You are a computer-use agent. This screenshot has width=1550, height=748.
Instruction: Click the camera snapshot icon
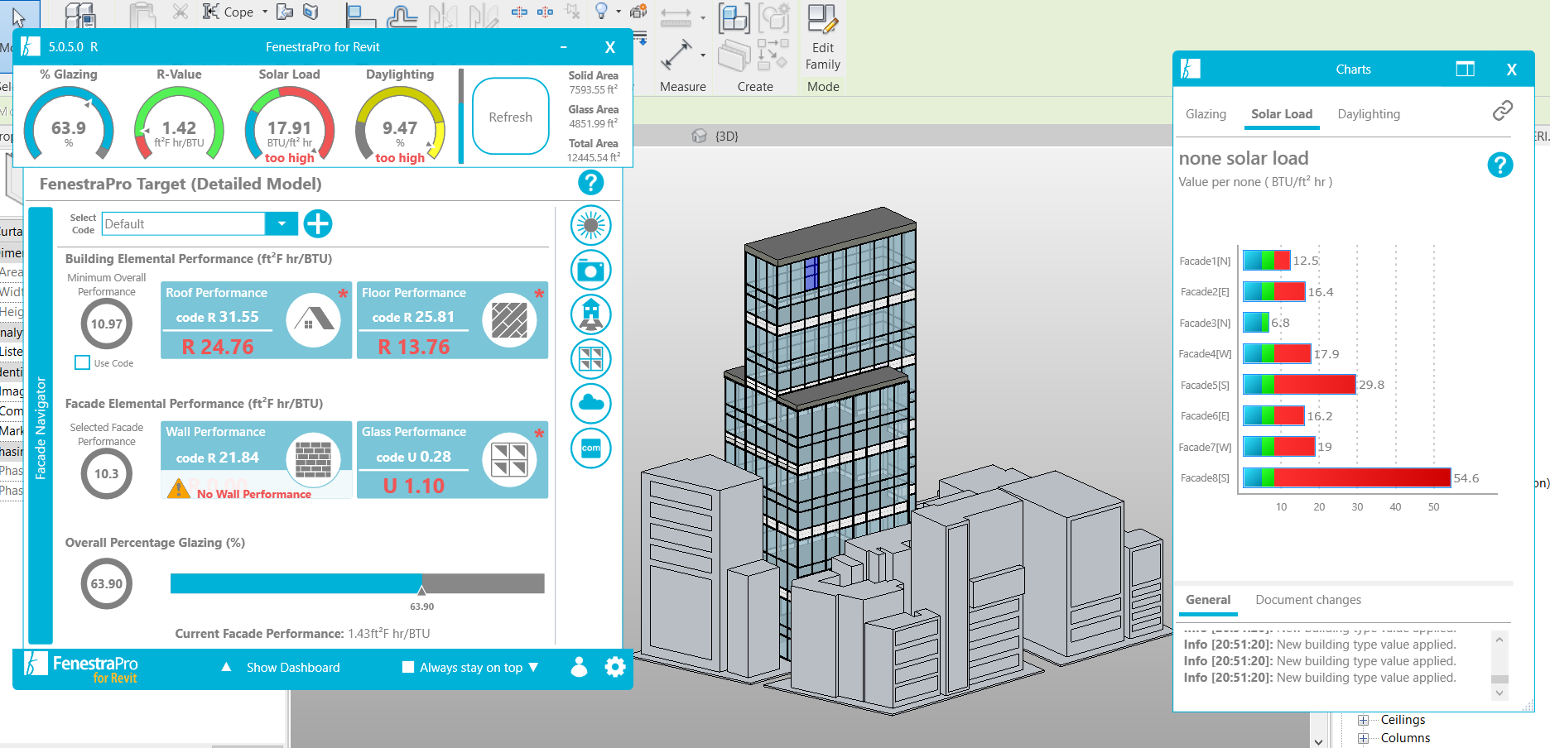(591, 270)
